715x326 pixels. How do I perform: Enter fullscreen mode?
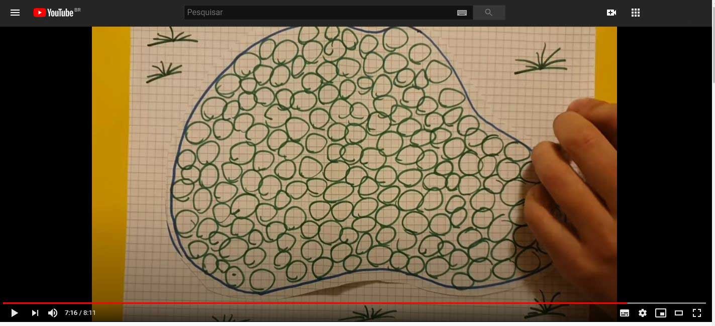(x=697, y=313)
